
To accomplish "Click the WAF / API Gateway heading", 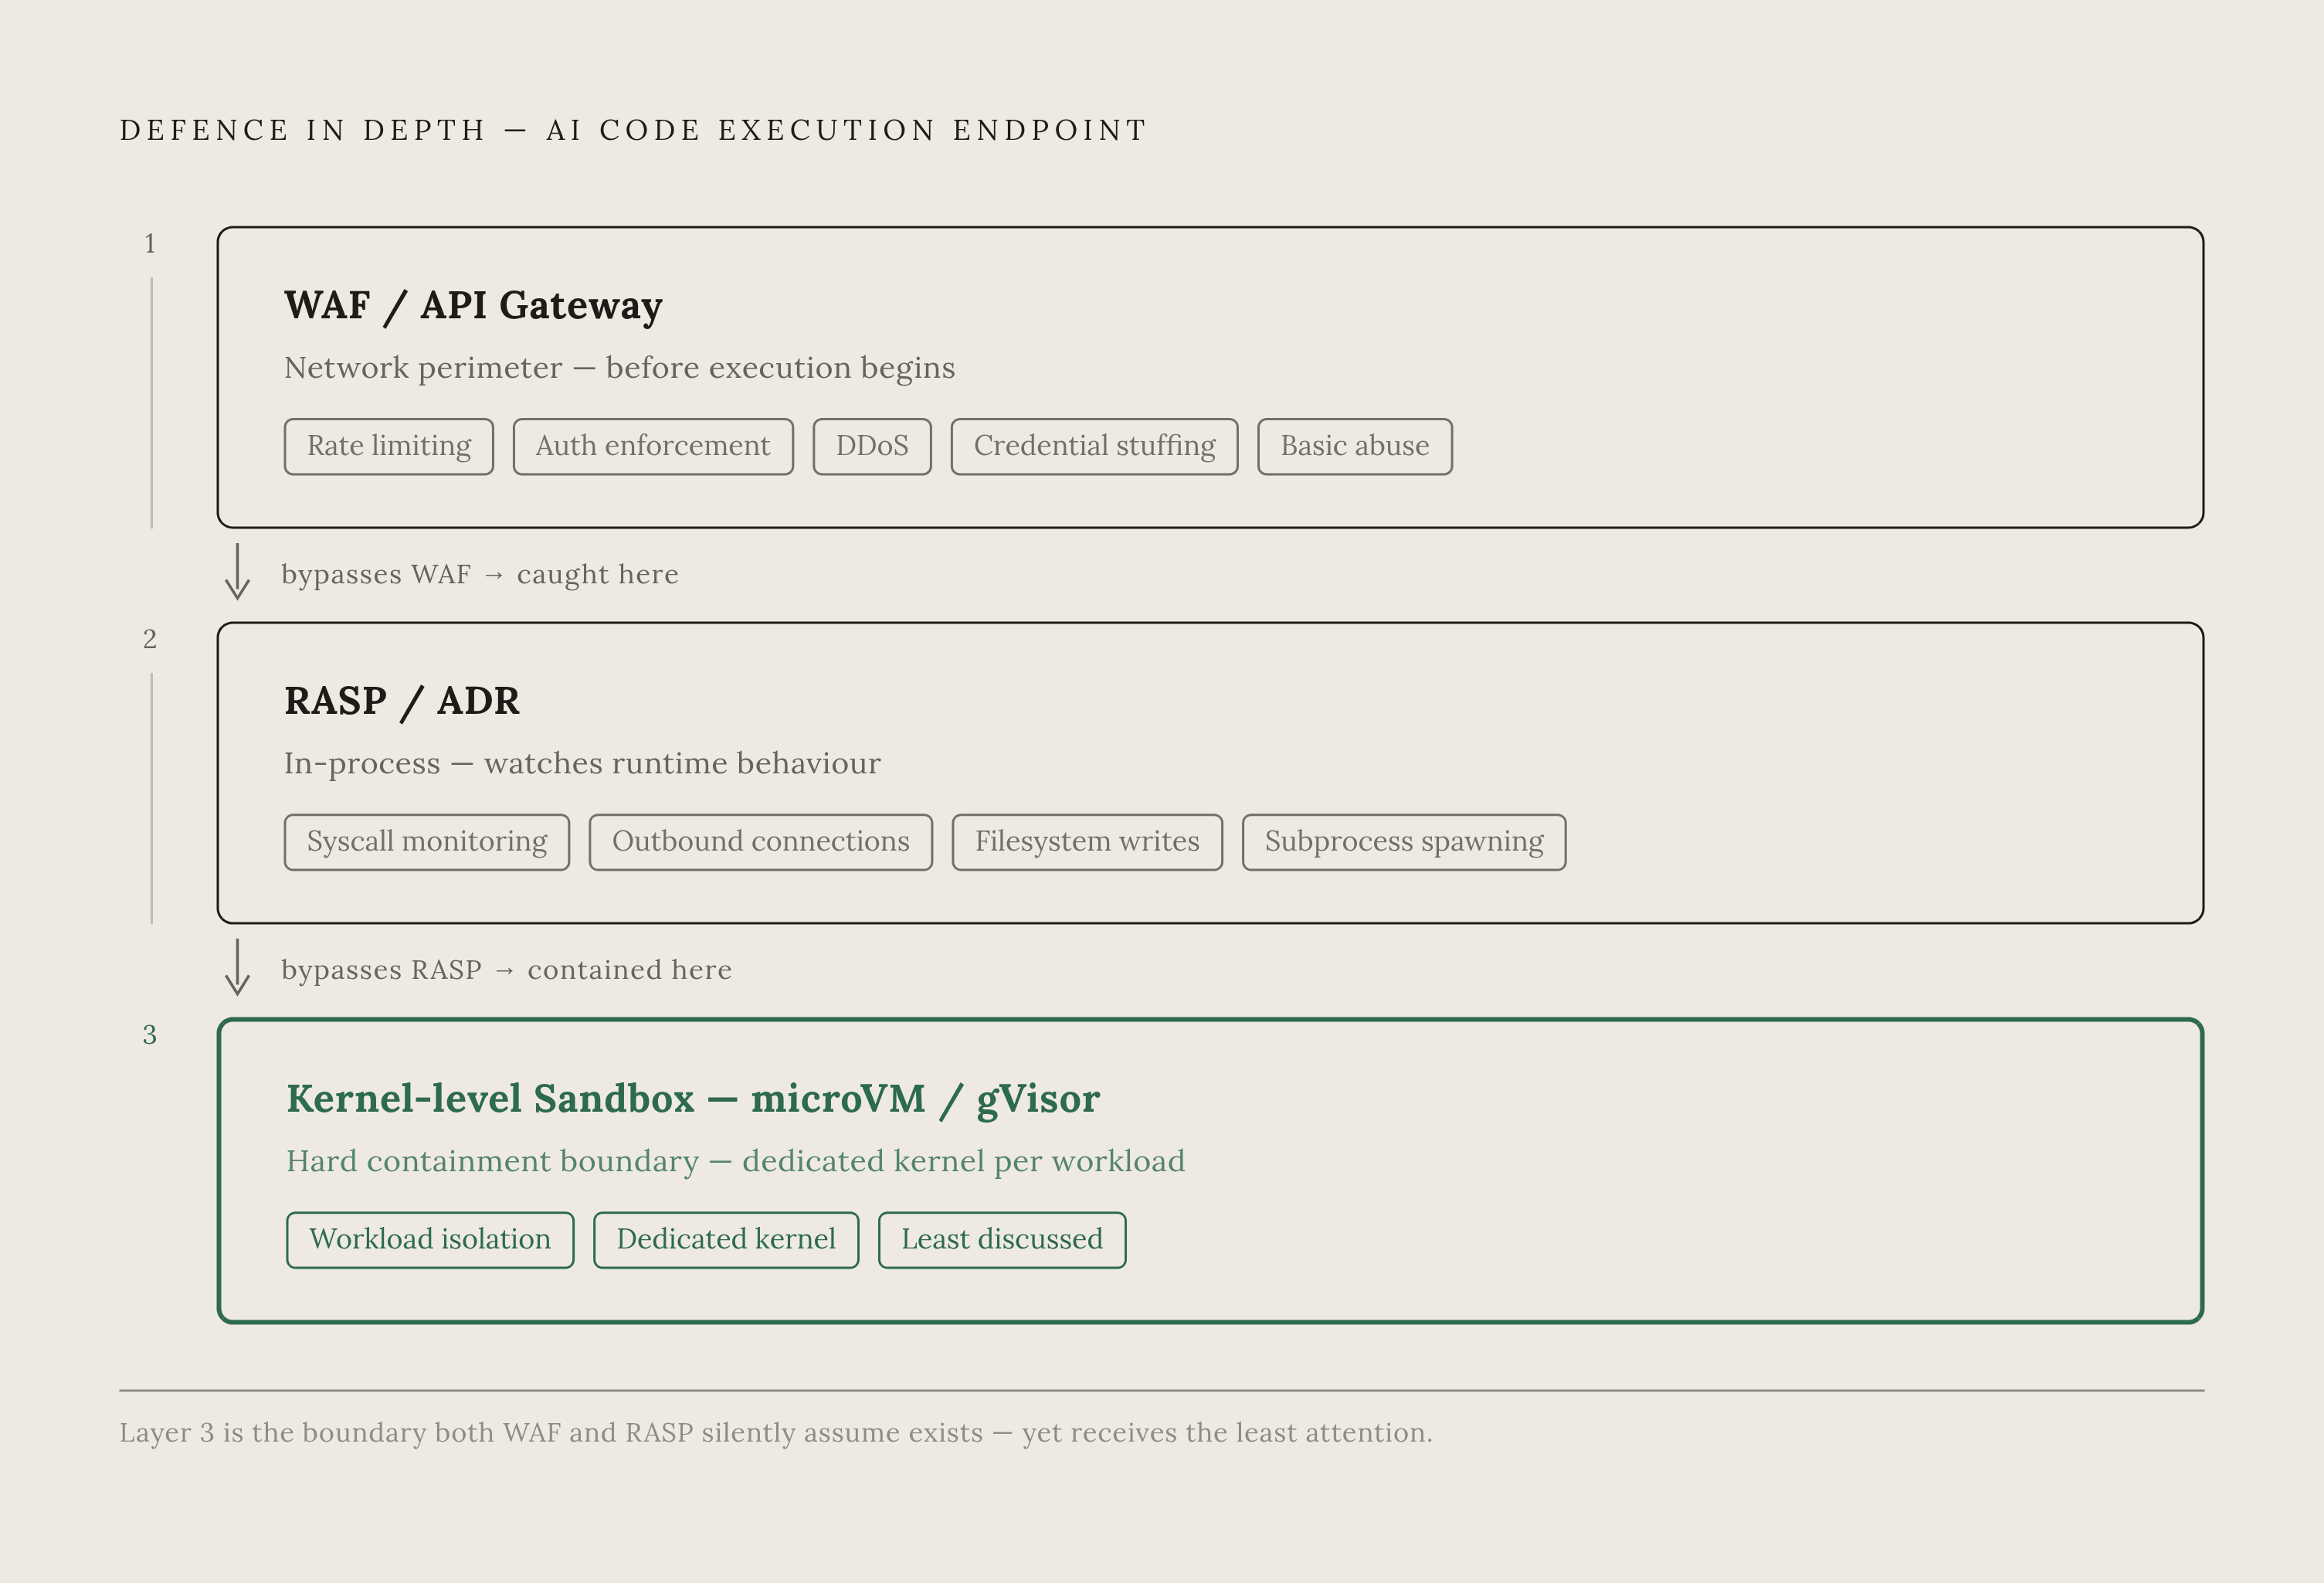I will [x=473, y=305].
